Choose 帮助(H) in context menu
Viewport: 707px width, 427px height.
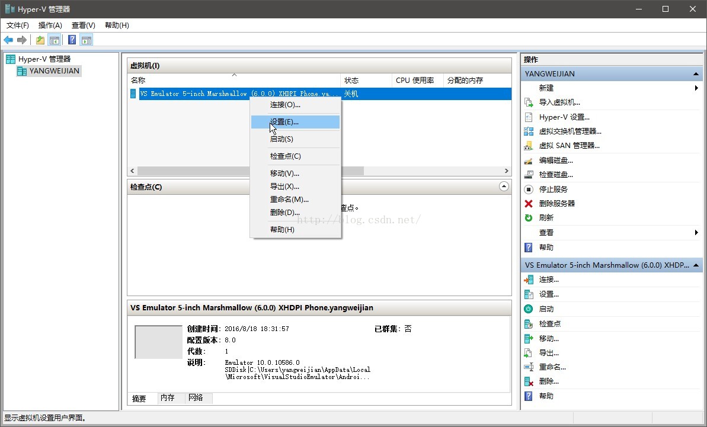295,230
